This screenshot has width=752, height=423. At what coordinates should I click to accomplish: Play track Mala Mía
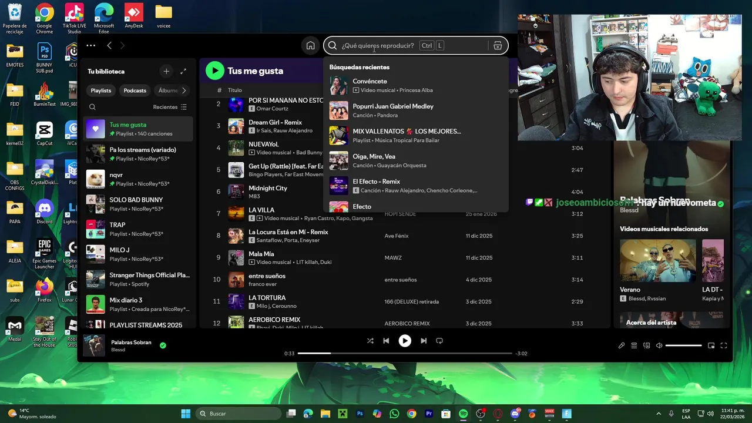pos(261,254)
